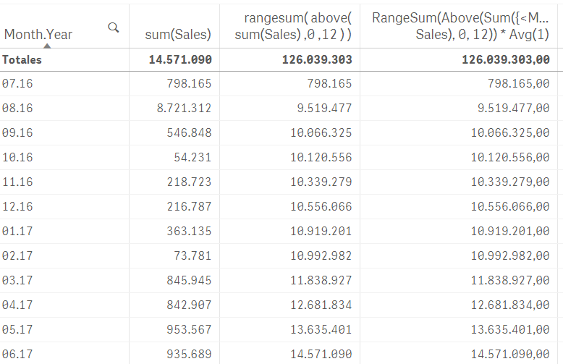563x364 pixels.
Task: Select the 04.17 month cell
Action: [x=17, y=305]
